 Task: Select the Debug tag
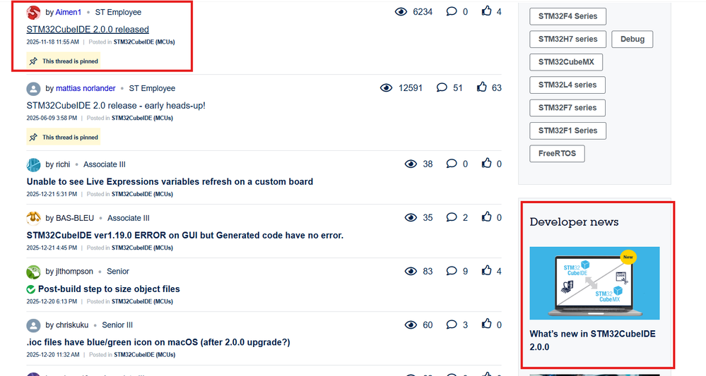click(633, 39)
